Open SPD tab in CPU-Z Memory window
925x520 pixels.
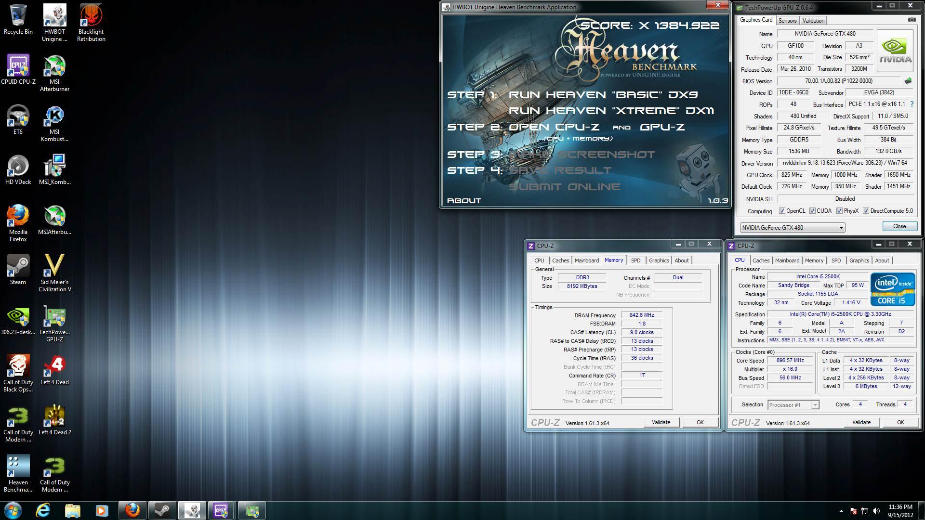pyautogui.click(x=635, y=260)
